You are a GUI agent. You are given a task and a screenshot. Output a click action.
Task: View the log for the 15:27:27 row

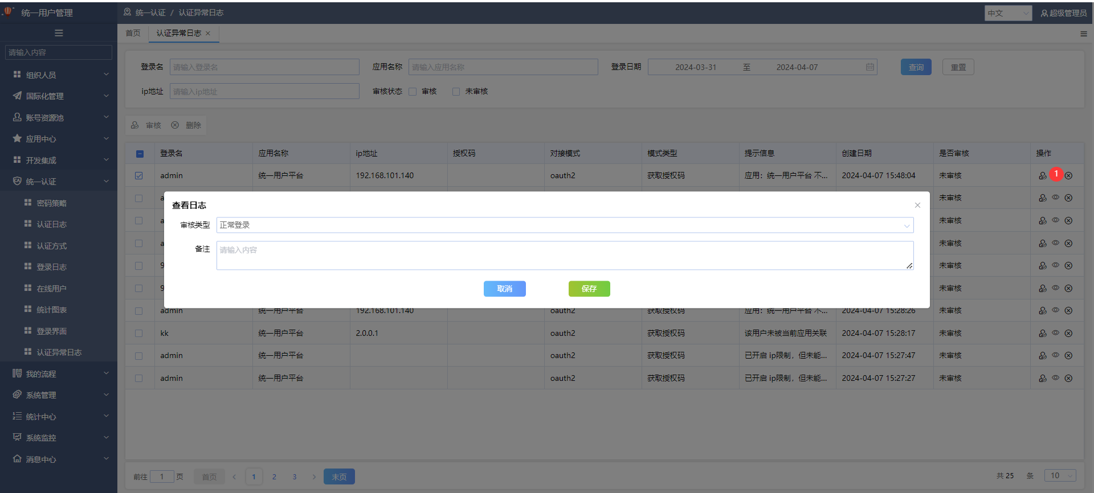coord(1055,378)
